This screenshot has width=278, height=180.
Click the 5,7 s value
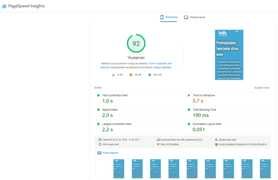point(198,101)
